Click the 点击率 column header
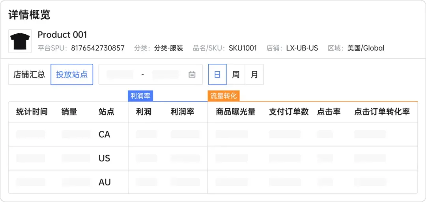 pos(329,112)
